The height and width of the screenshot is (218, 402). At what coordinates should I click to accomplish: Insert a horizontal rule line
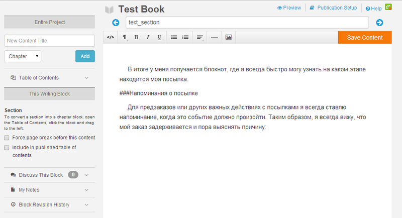tap(214, 37)
